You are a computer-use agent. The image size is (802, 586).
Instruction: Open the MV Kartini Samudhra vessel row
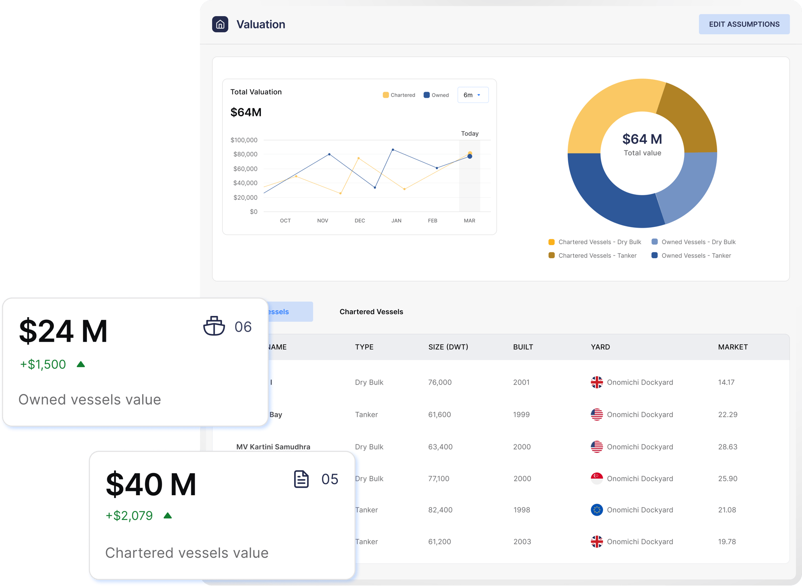coord(273,446)
